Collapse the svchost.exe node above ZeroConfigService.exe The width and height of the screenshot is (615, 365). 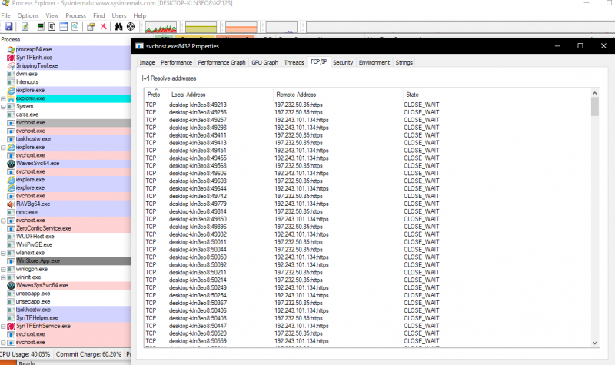pos(3,221)
